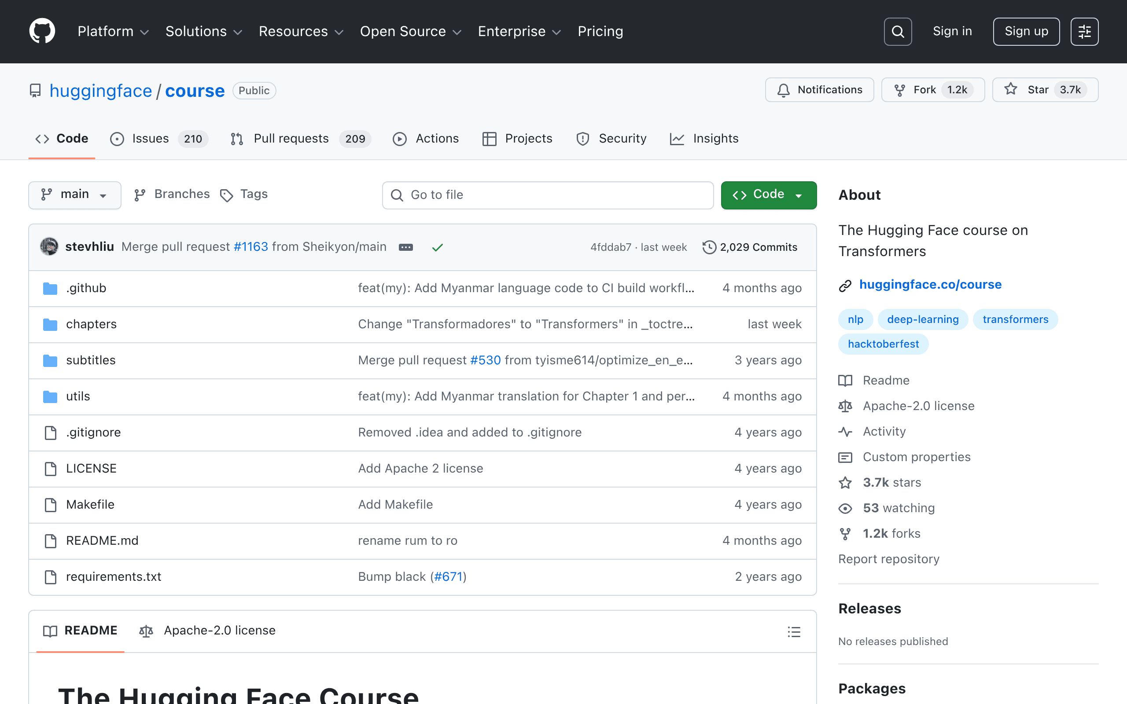Click the Sign in link
This screenshot has width=1127, height=704.
pos(952,31)
